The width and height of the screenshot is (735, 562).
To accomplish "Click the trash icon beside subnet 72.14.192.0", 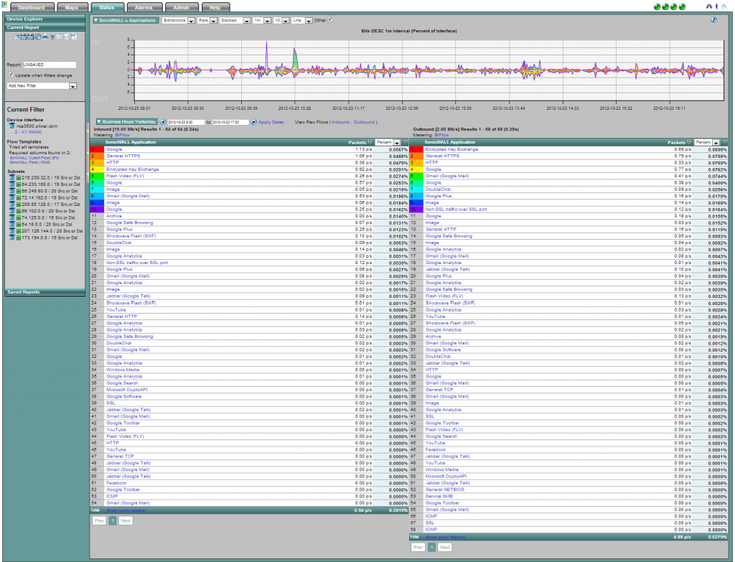I will point(12,198).
